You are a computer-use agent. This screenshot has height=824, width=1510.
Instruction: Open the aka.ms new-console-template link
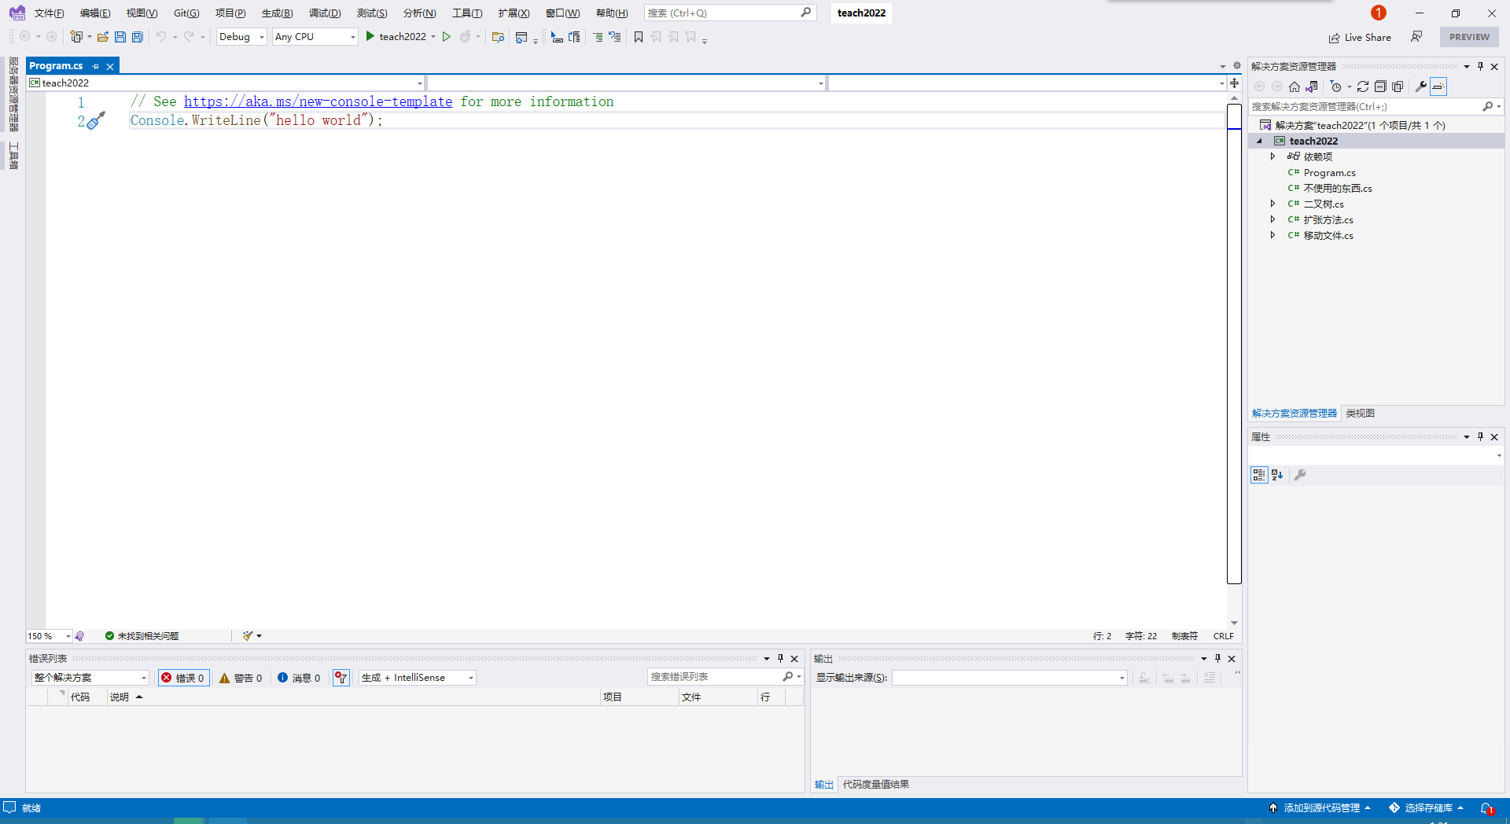point(318,101)
